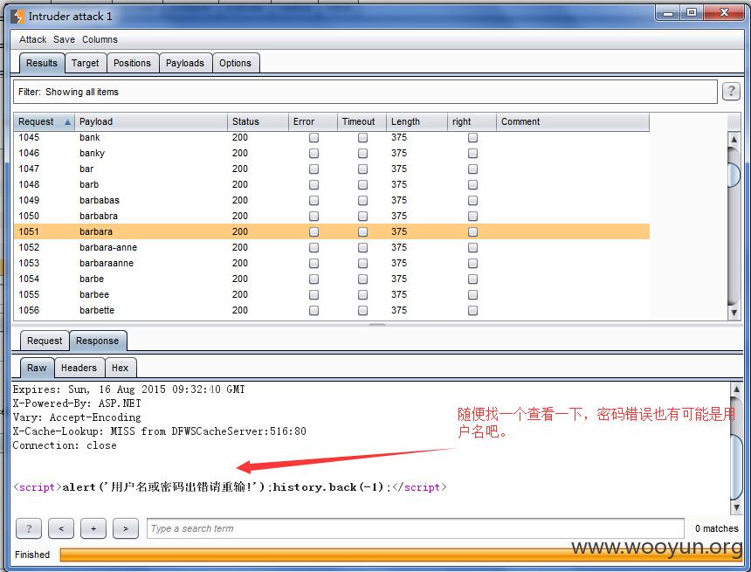Open the Headers view tab
The image size is (751, 572).
(79, 368)
